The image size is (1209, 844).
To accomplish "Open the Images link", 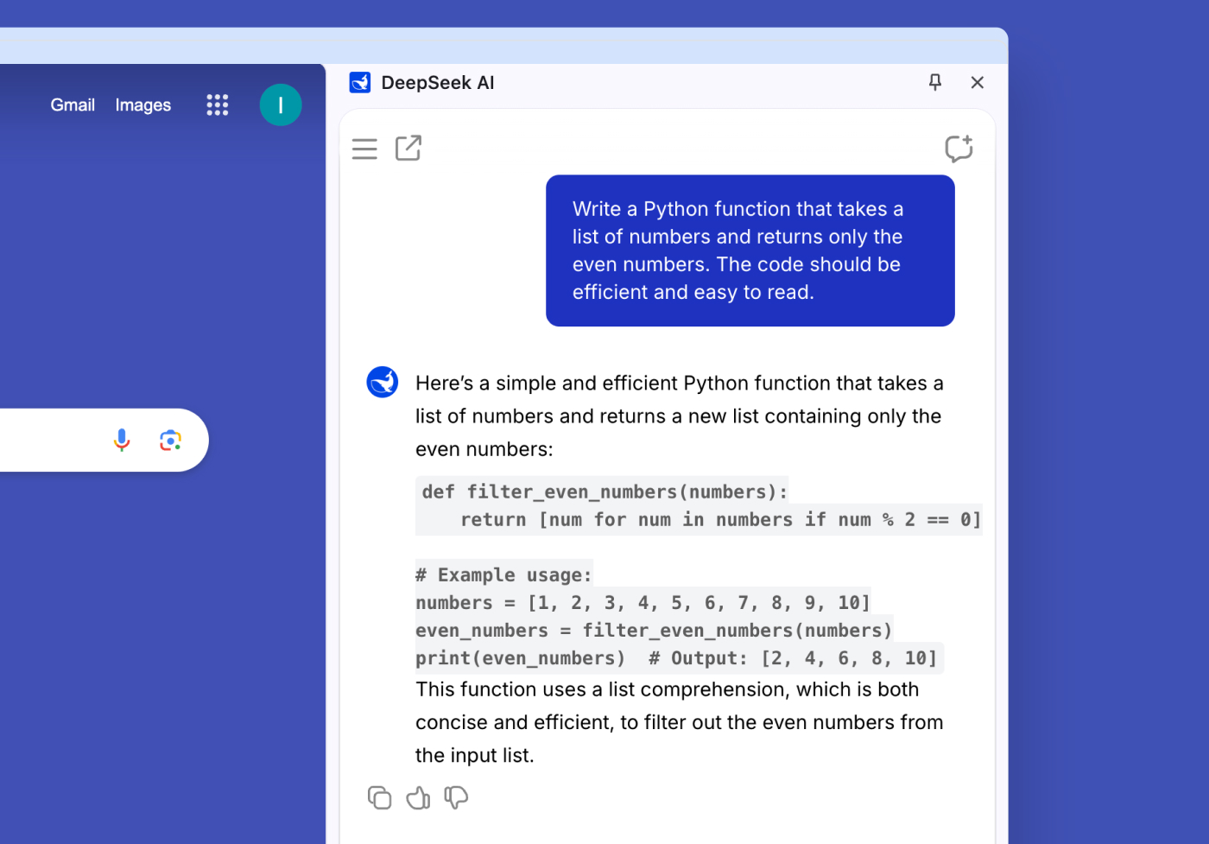I will pos(143,105).
